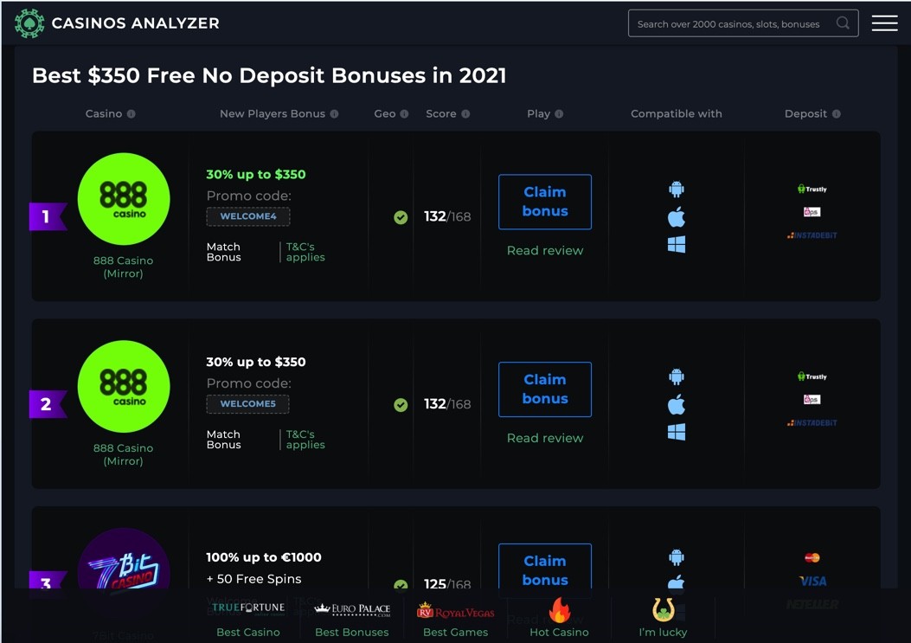Click the + 50 Free Spins text
Image resolution: width=911 pixels, height=643 pixels.
pyautogui.click(x=253, y=579)
